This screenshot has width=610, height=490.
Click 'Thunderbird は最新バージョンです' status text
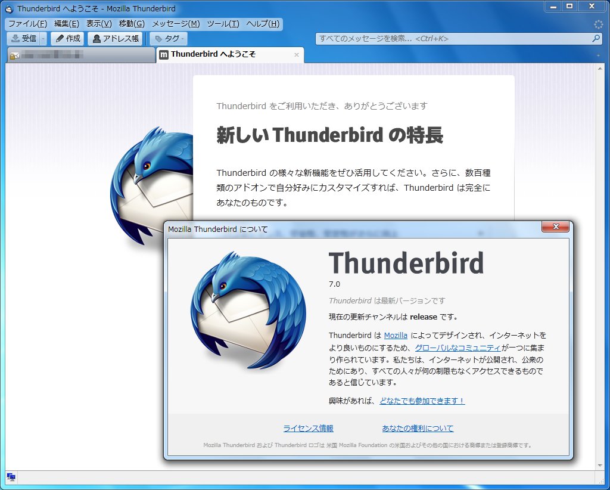click(387, 301)
